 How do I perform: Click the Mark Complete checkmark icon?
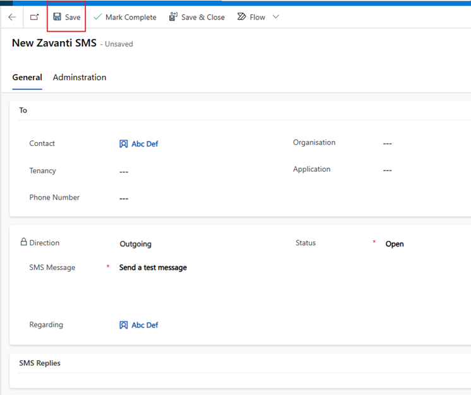[98, 17]
